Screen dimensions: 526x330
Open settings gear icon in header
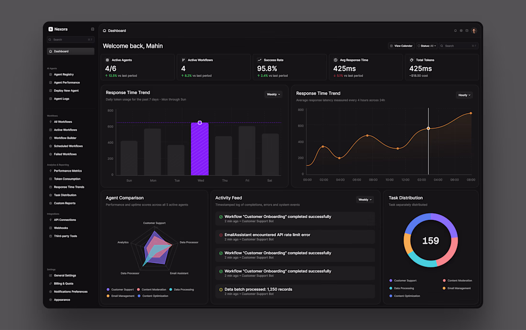coord(461,31)
